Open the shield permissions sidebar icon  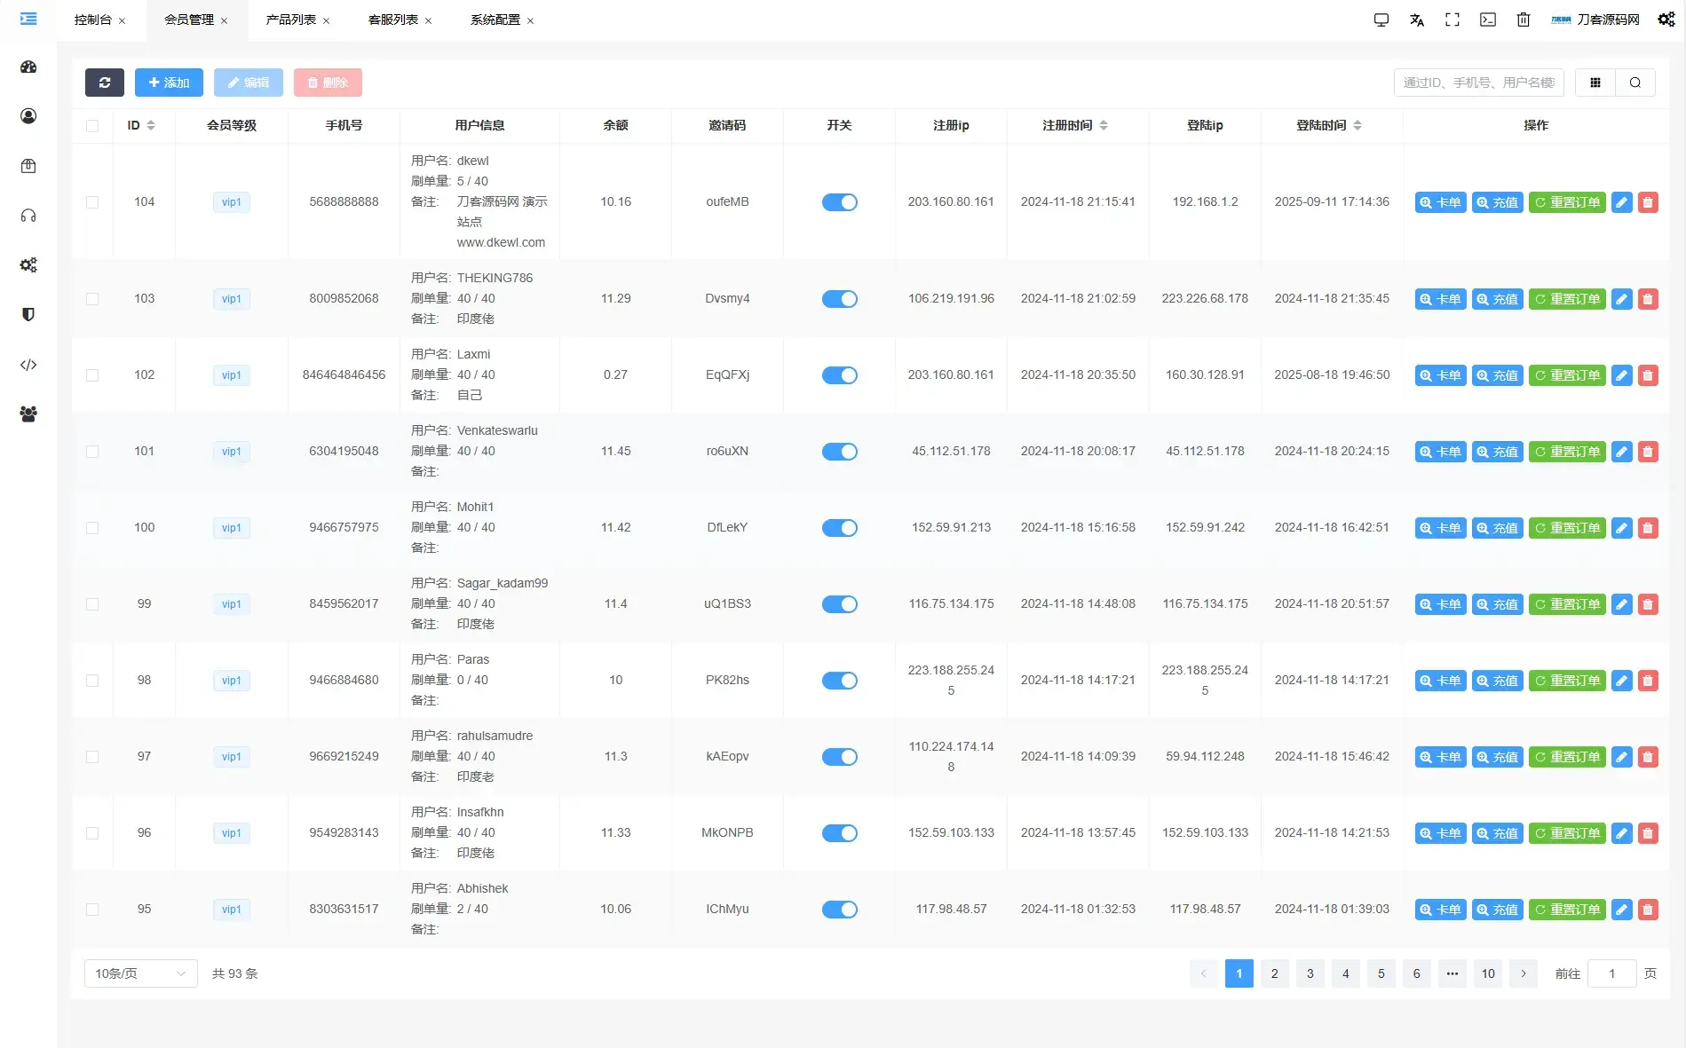click(28, 315)
